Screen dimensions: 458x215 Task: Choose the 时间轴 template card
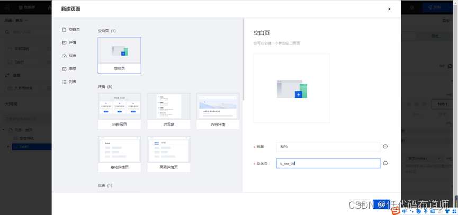coord(168,111)
